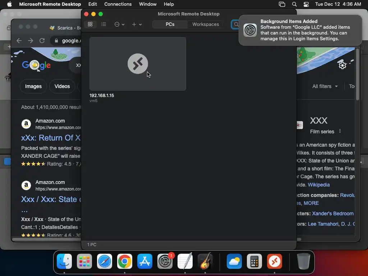The image size is (368, 276).
Task: Click the Background Items Added notification
Action: [300, 30]
